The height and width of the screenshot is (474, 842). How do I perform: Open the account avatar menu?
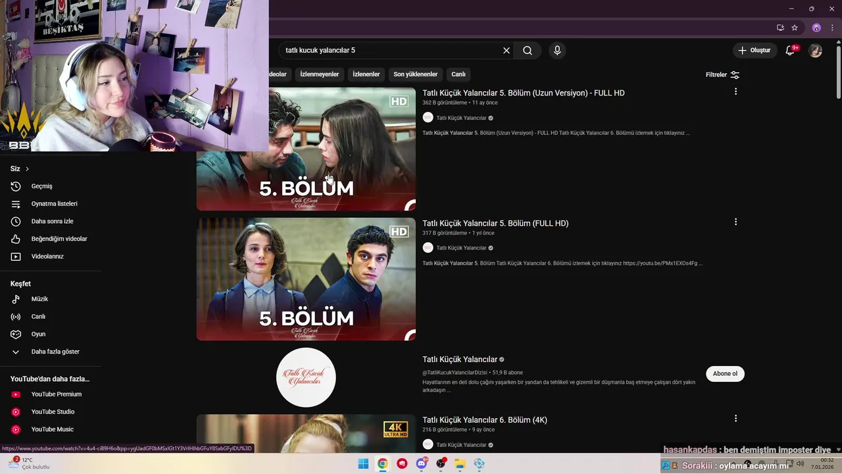click(816, 51)
